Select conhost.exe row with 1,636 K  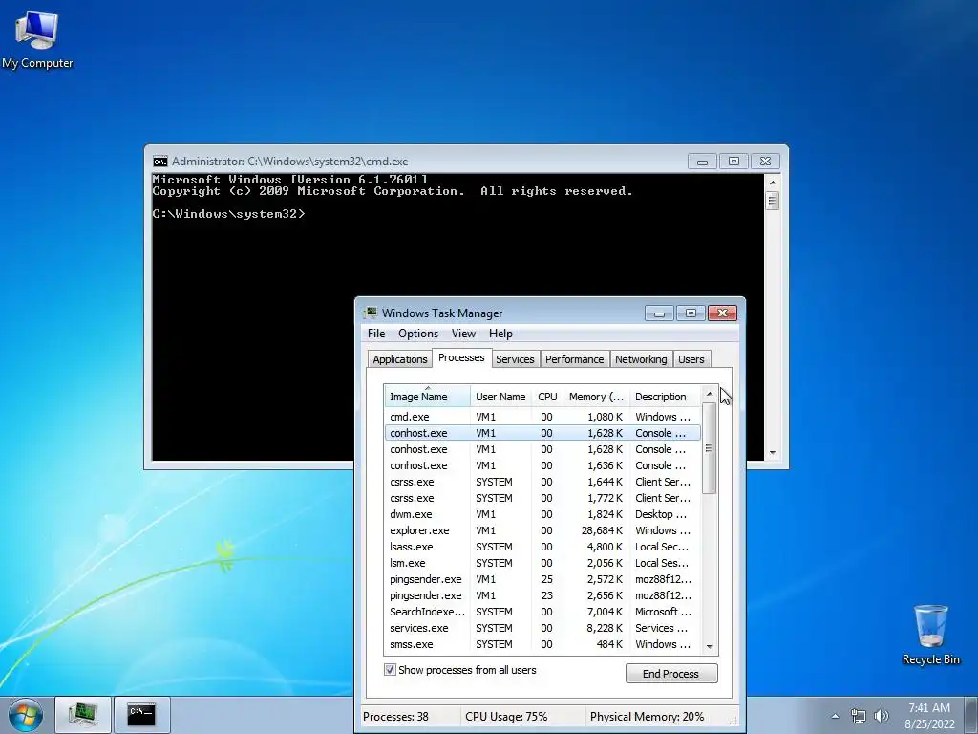(542, 465)
